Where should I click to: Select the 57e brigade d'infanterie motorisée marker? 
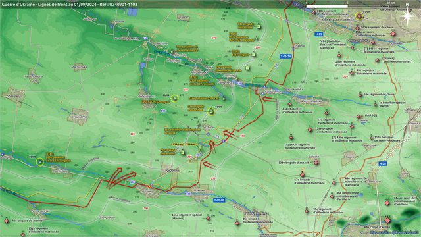tap(303, 175)
